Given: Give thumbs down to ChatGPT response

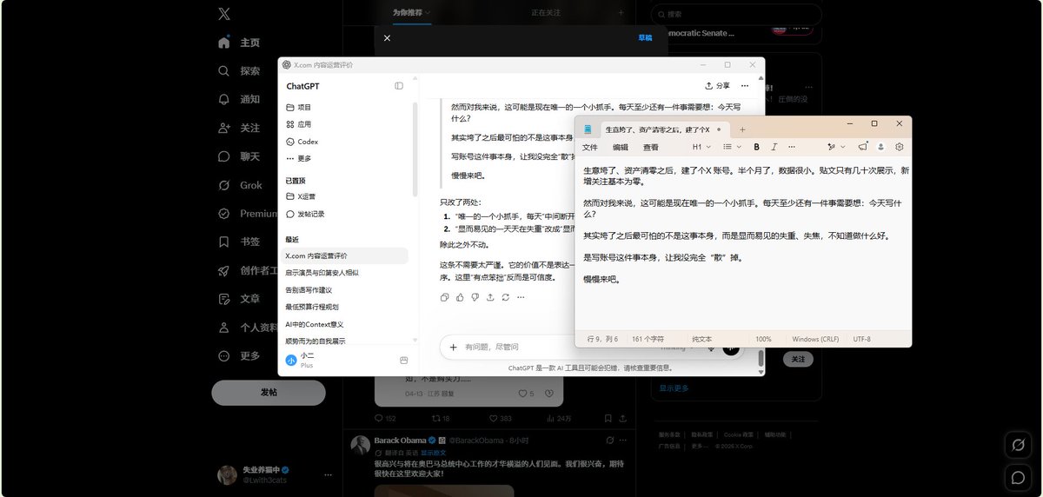Looking at the screenshot, I should (475, 297).
